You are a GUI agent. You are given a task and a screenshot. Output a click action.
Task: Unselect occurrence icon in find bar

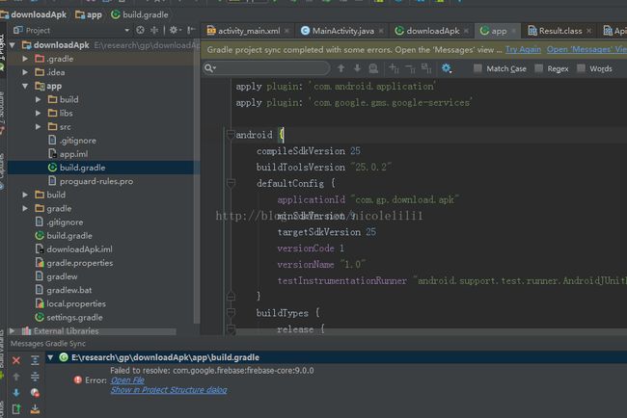410,68
